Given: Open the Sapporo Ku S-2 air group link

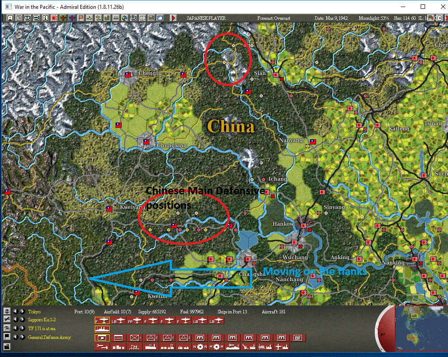Looking at the screenshot, I should click(42, 320).
